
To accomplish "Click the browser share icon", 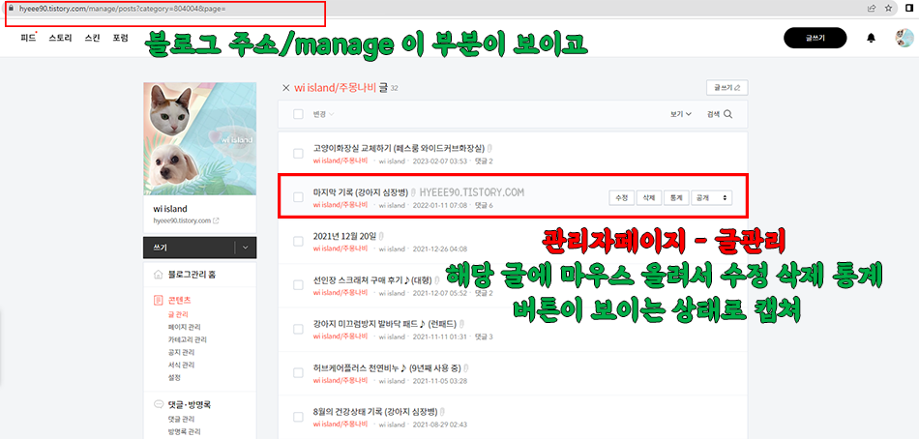I will coord(873,8).
